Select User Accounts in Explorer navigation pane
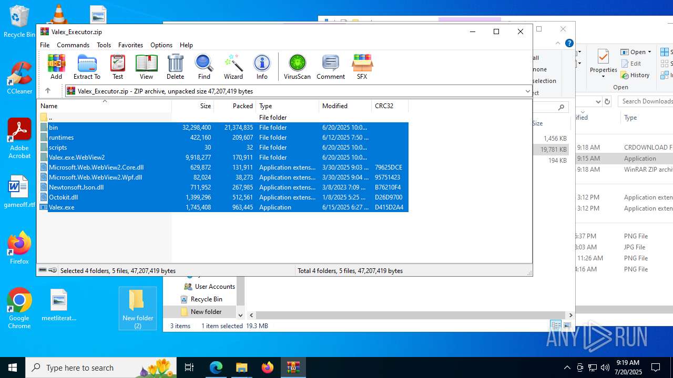 click(209, 287)
